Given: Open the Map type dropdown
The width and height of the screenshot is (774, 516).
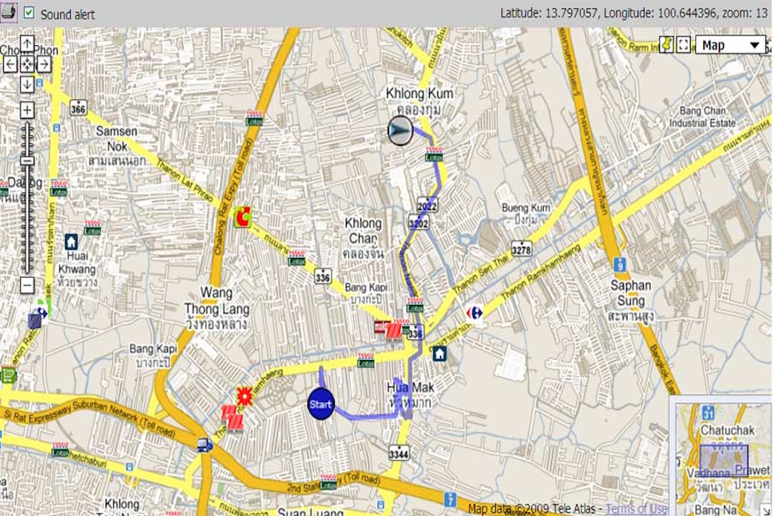Looking at the screenshot, I should (730, 45).
